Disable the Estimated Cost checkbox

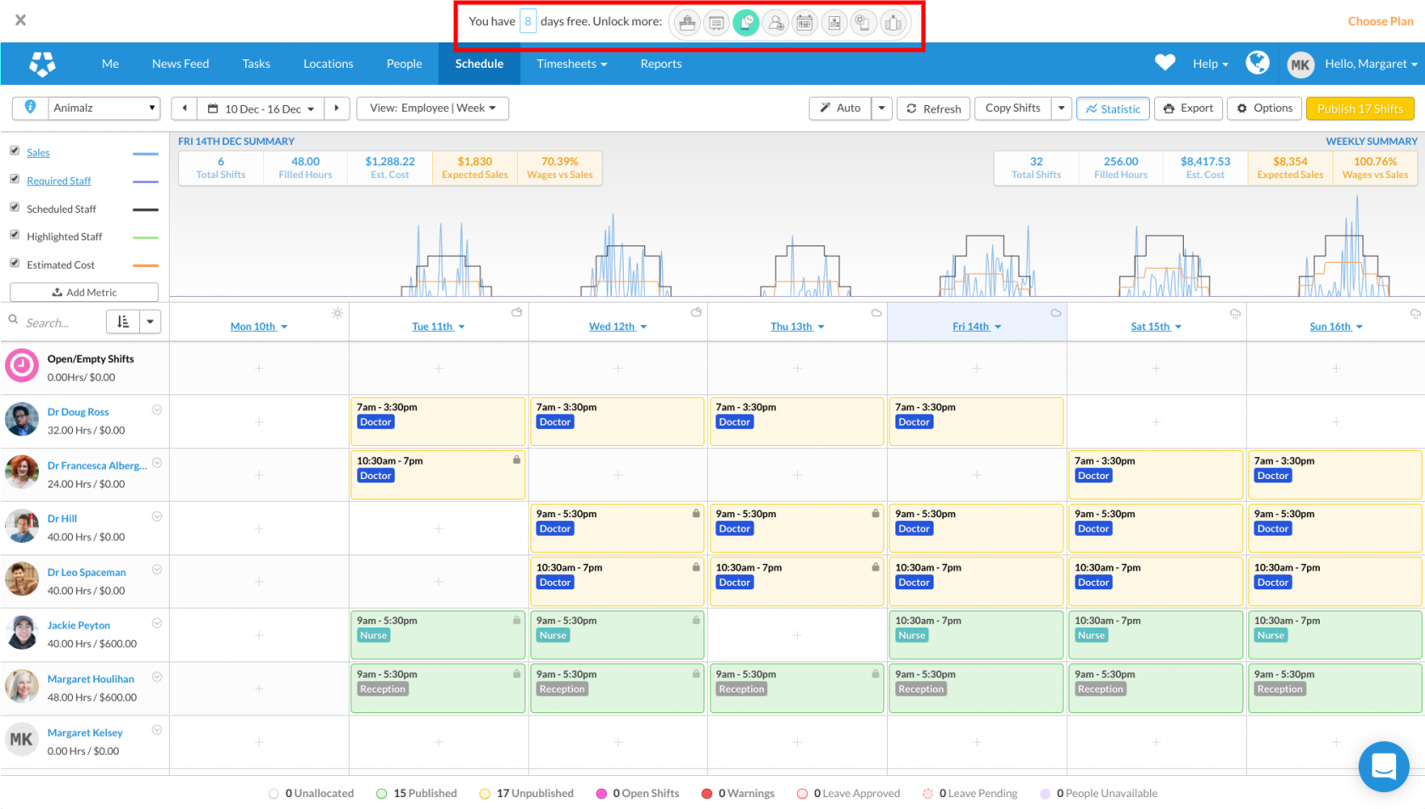tap(14, 263)
